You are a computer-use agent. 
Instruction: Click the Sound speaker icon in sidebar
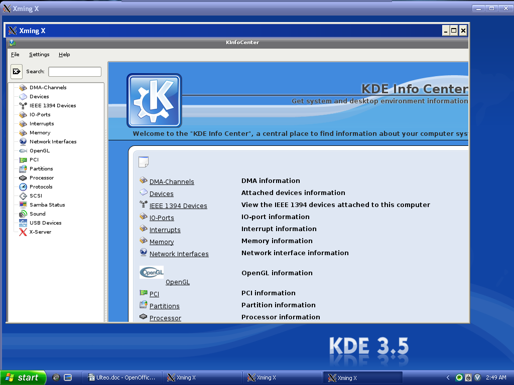click(x=23, y=214)
